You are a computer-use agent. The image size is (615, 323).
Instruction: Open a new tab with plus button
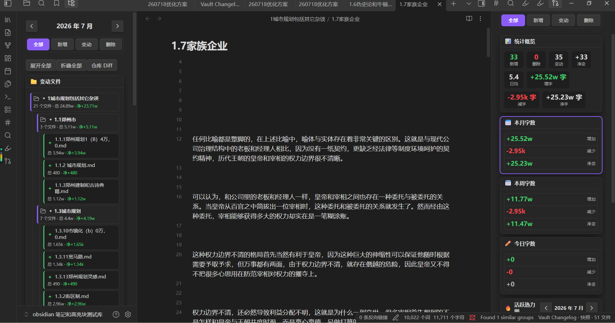pyautogui.click(x=453, y=4)
